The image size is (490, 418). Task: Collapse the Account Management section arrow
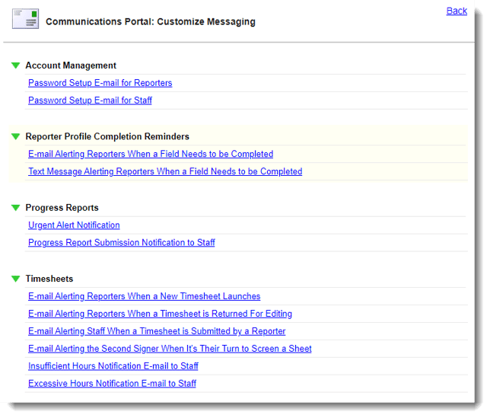(x=16, y=65)
